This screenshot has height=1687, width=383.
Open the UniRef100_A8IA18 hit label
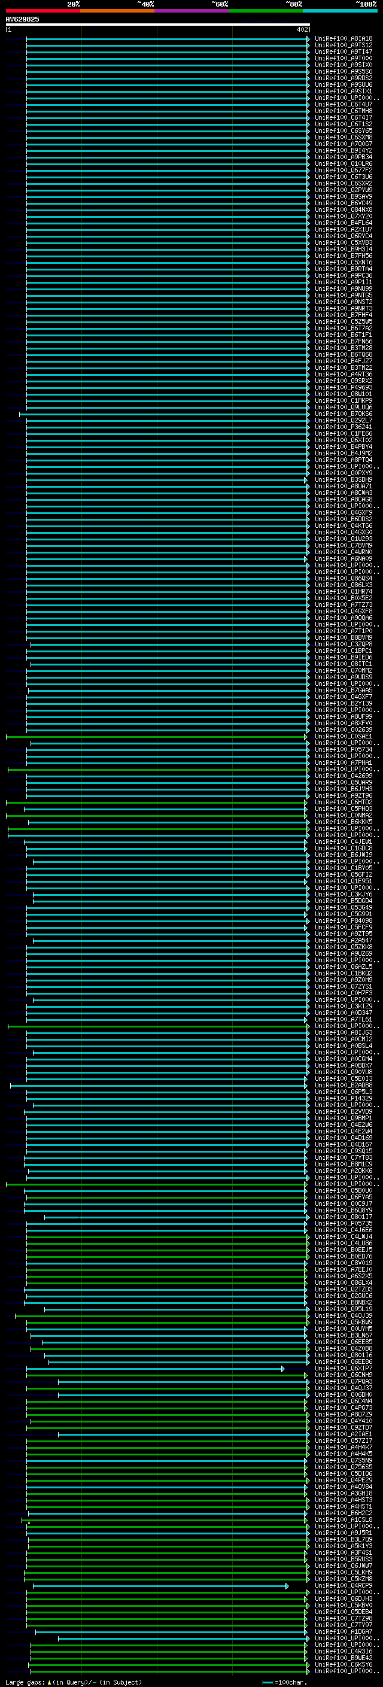(343, 39)
